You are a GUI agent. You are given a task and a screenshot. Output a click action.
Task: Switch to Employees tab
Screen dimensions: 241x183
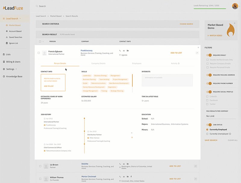pos(137,64)
